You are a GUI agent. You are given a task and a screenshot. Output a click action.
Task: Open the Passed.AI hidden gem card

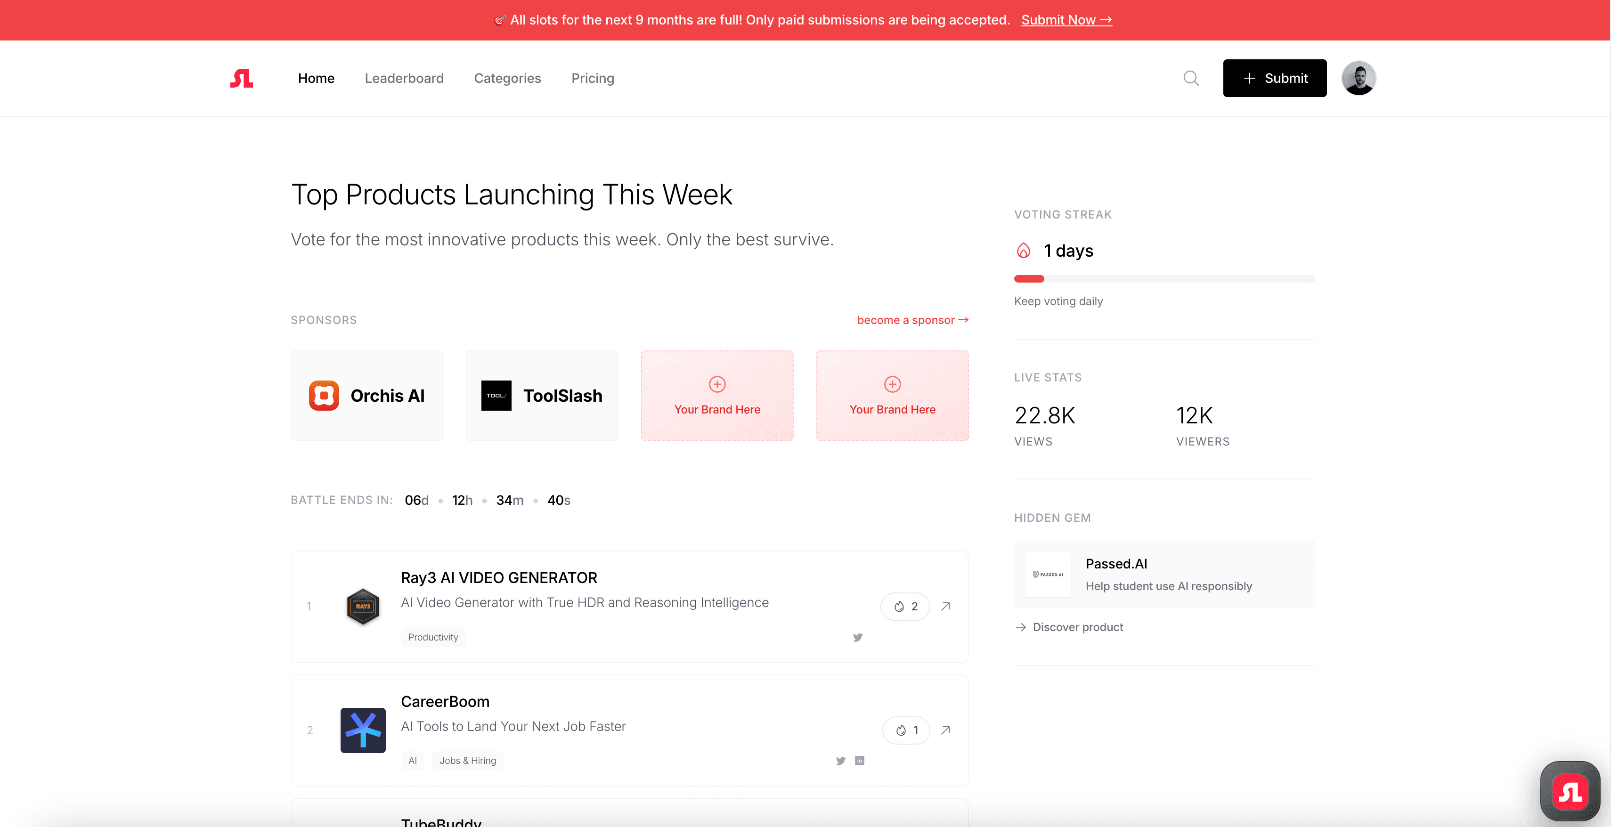click(1164, 575)
